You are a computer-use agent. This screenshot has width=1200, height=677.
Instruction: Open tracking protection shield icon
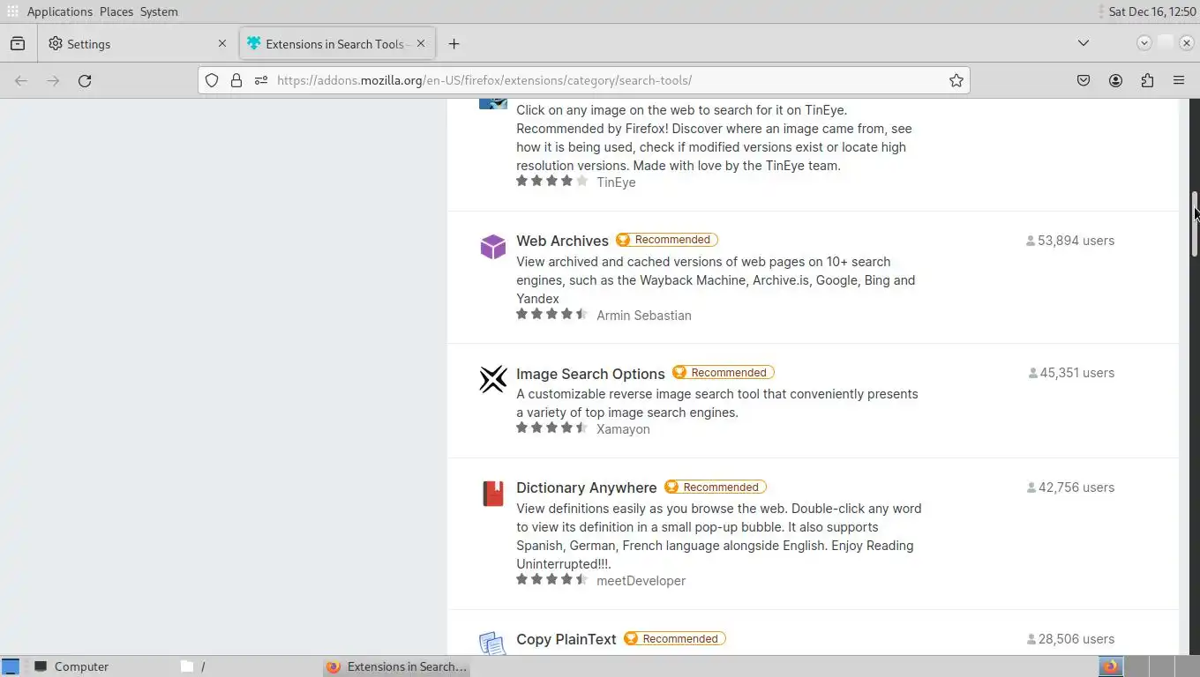tap(212, 80)
